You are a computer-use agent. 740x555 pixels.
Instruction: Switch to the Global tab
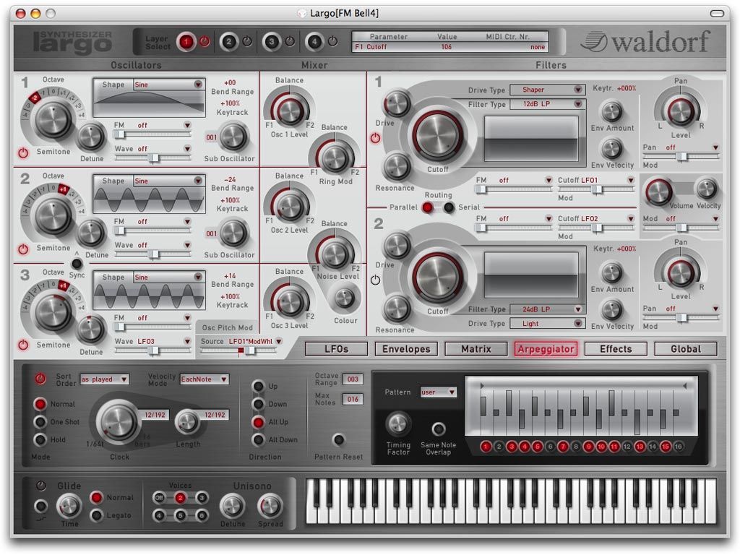(x=686, y=349)
